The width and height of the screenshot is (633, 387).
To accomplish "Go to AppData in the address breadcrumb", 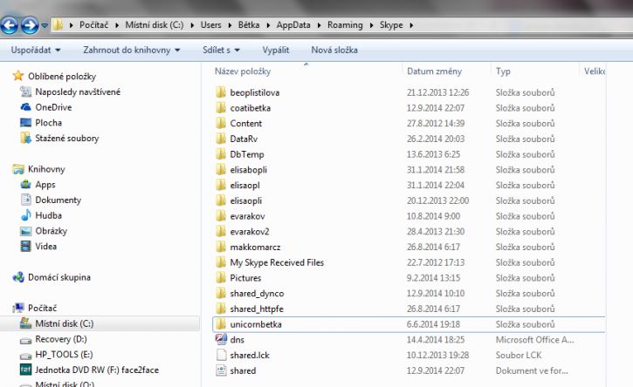I will coord(293,25).
